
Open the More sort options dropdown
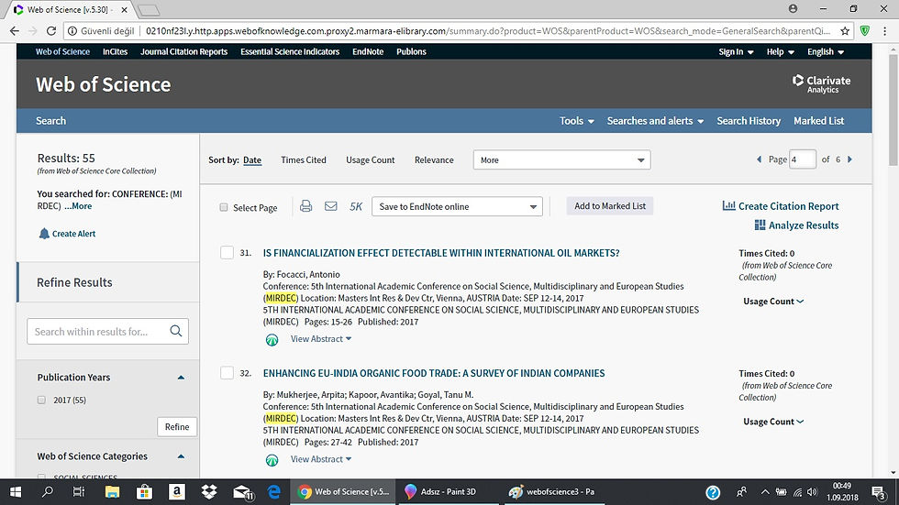click(561, 159)
